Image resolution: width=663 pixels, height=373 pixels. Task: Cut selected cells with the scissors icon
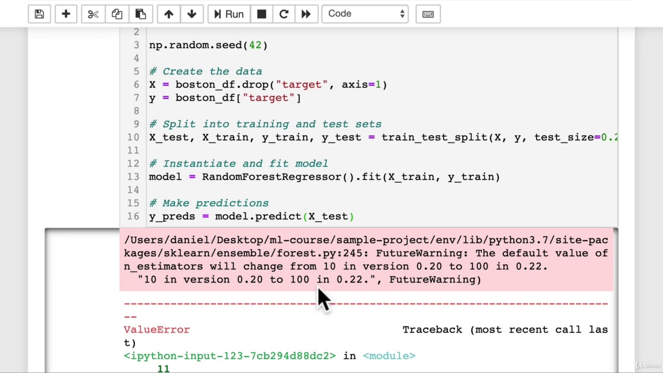tap(93, 14)
